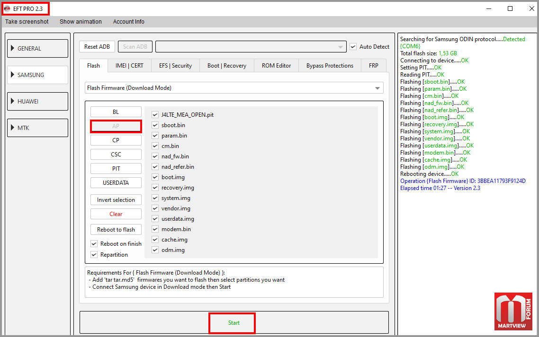Uncheck the modem.bin partition
Viewport: 539px width, 337px height.
[155, 229]
